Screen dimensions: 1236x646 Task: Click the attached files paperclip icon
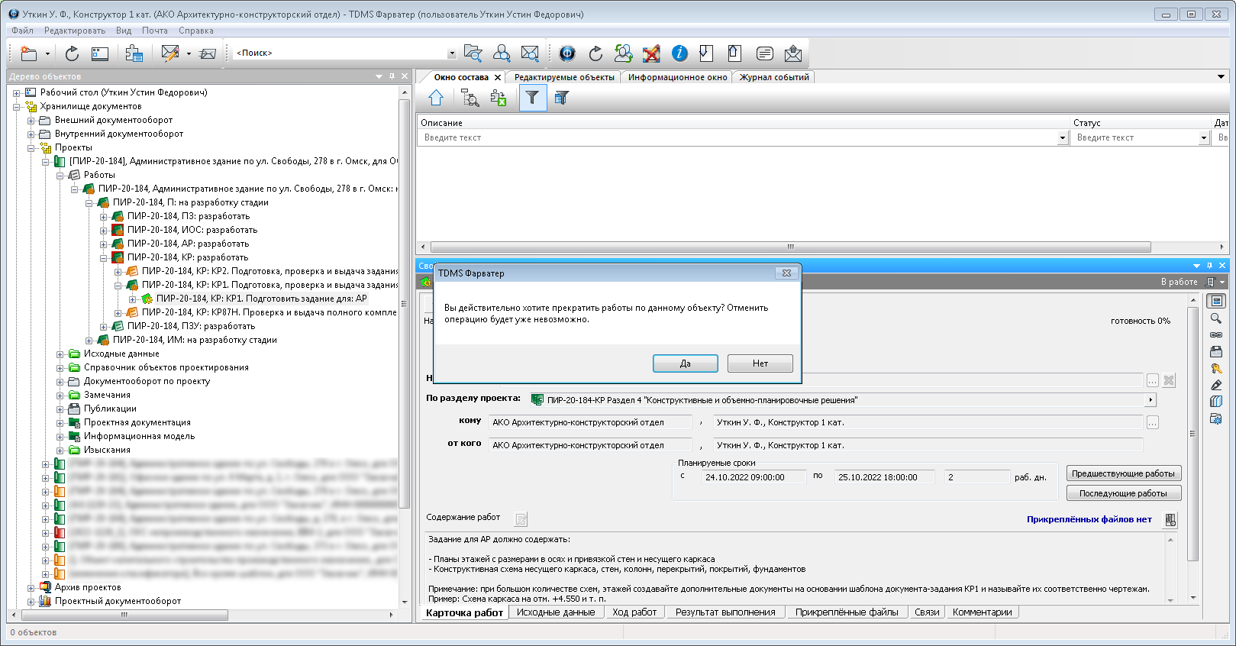tap(1170, 520)
